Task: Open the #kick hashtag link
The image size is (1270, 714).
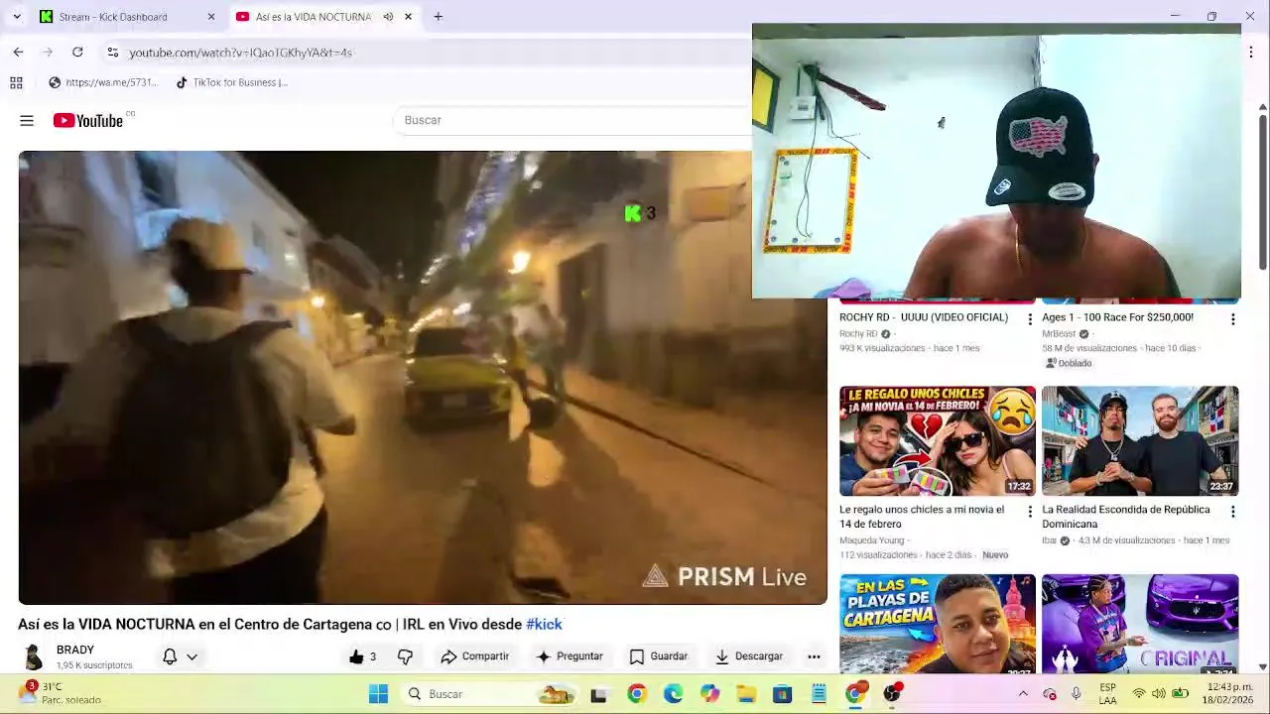Action: pos(544,625)
